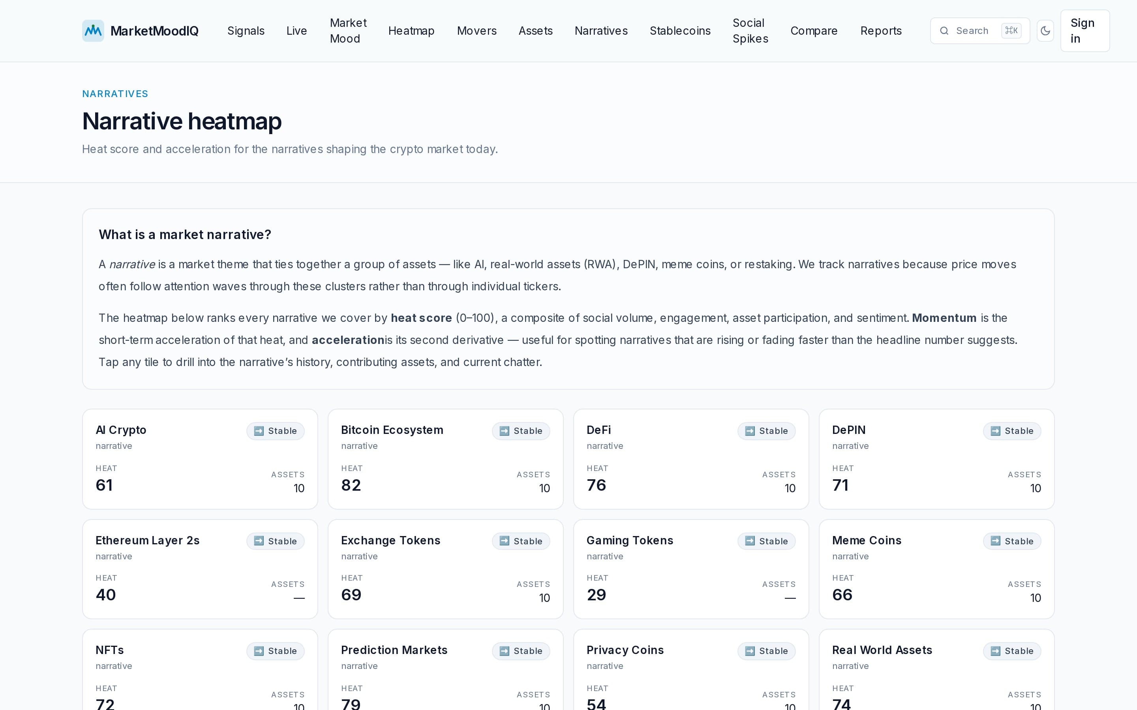Open the Signals nav item

[x=246, y=30]
